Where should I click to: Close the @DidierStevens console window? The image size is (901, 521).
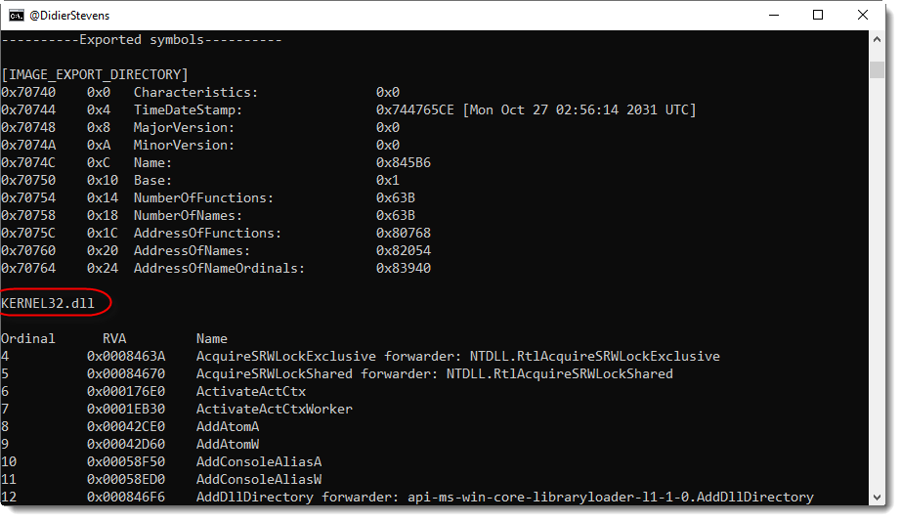click(862, 15)
